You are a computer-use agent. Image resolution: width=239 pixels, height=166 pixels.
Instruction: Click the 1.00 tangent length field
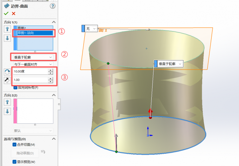[31, 80]
